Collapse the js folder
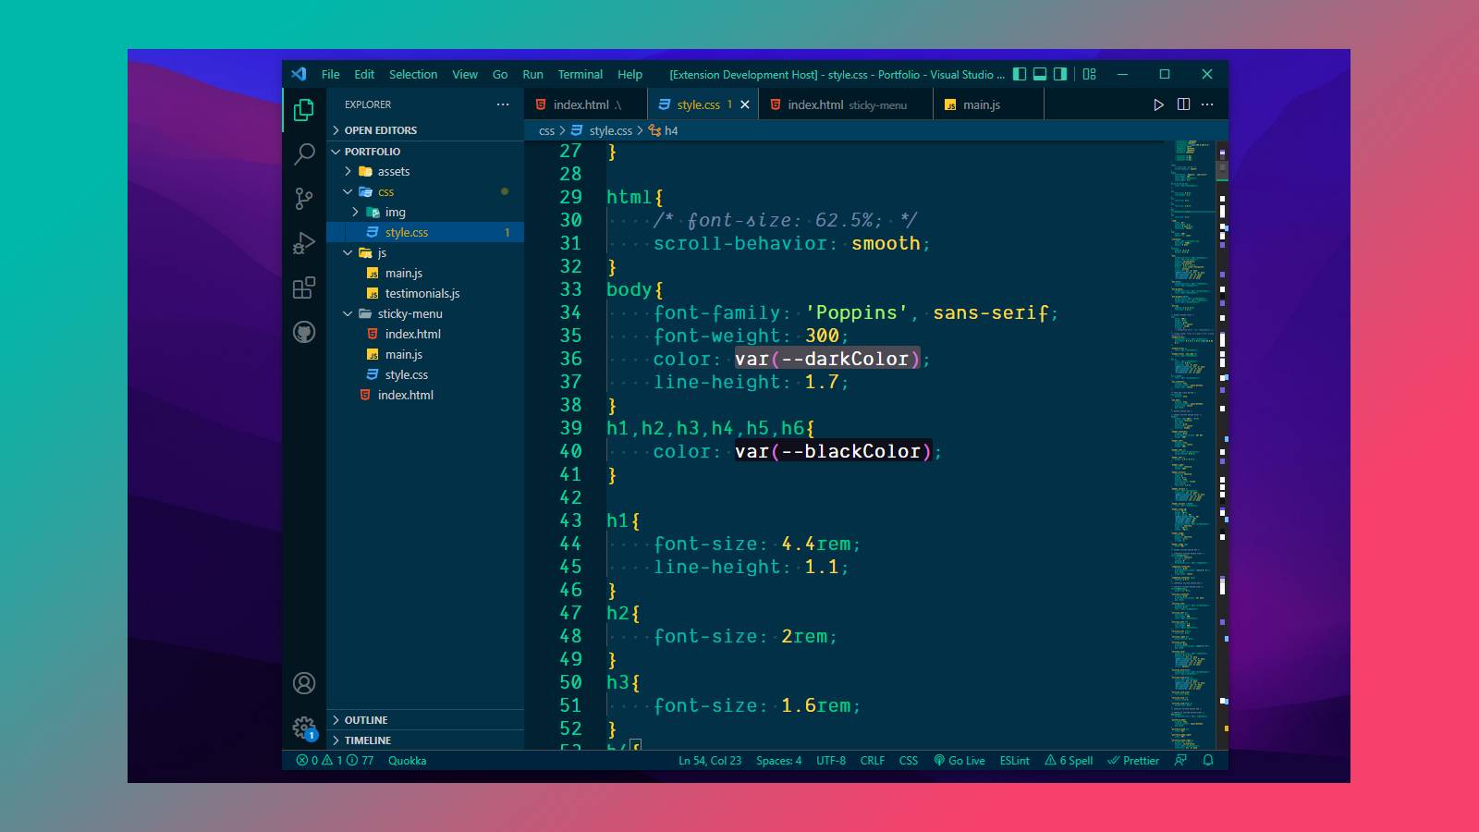 pyautogui.click(x=425, y=252)
